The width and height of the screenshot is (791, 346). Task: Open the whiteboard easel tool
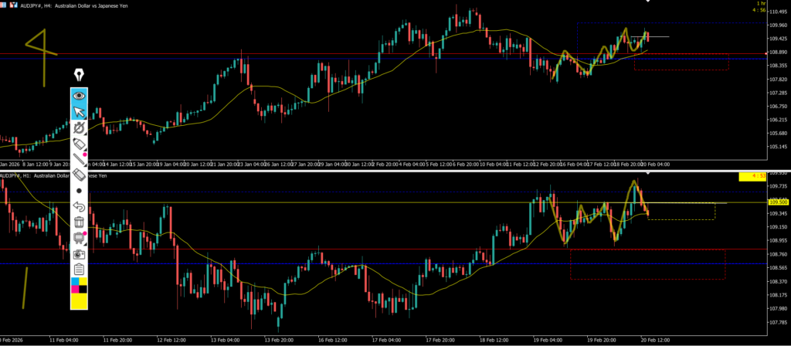point(79,237)
